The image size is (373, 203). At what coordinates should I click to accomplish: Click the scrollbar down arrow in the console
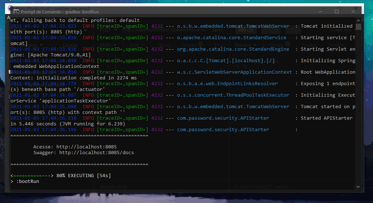tap(359, 187)
